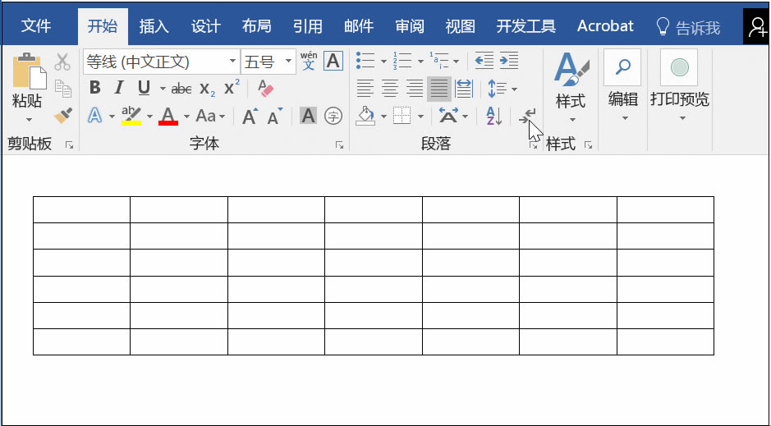
Task: Open font color dropdown arrow
Action: 187,117
